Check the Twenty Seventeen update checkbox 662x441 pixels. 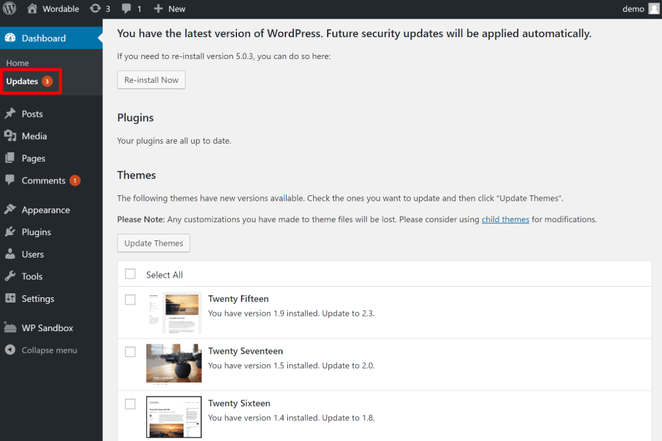click(x=130, y=352)
